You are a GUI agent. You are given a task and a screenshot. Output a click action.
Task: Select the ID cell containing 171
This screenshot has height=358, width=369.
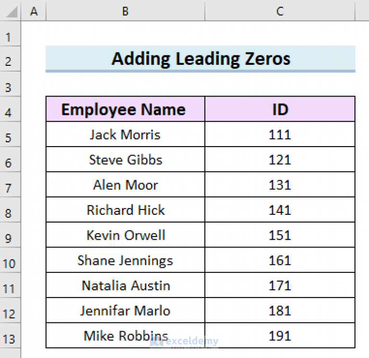tap(280, 285)
